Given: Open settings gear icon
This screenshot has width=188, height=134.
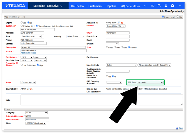Looking at the screenshot, I should point(173,6).
